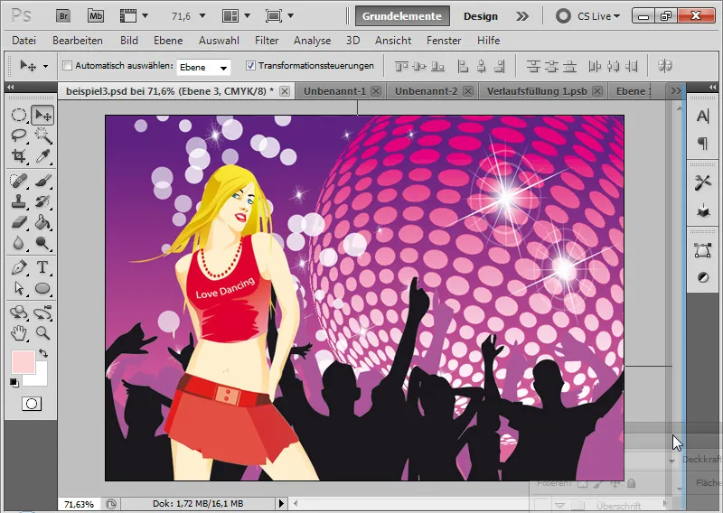
Task: Open the zoom level 71,6 dropdown
Action: 202,16
